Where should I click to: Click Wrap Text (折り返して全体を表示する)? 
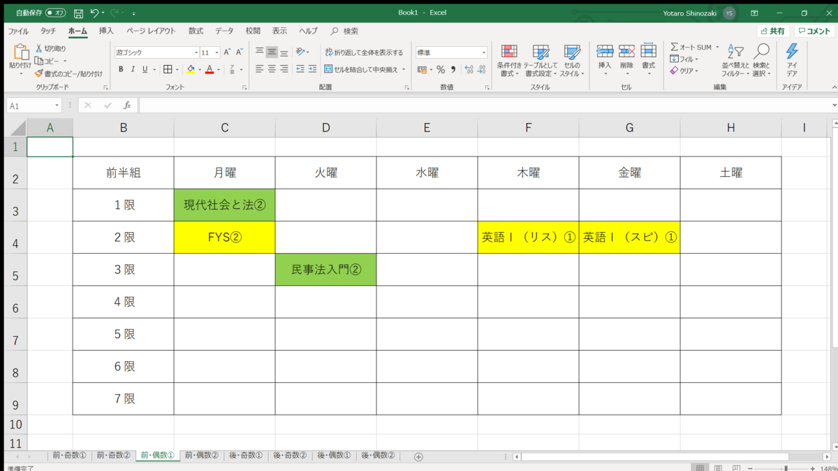click(364, 52)
